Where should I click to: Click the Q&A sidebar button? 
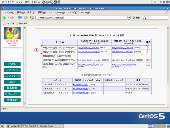(x=12, y=82)
